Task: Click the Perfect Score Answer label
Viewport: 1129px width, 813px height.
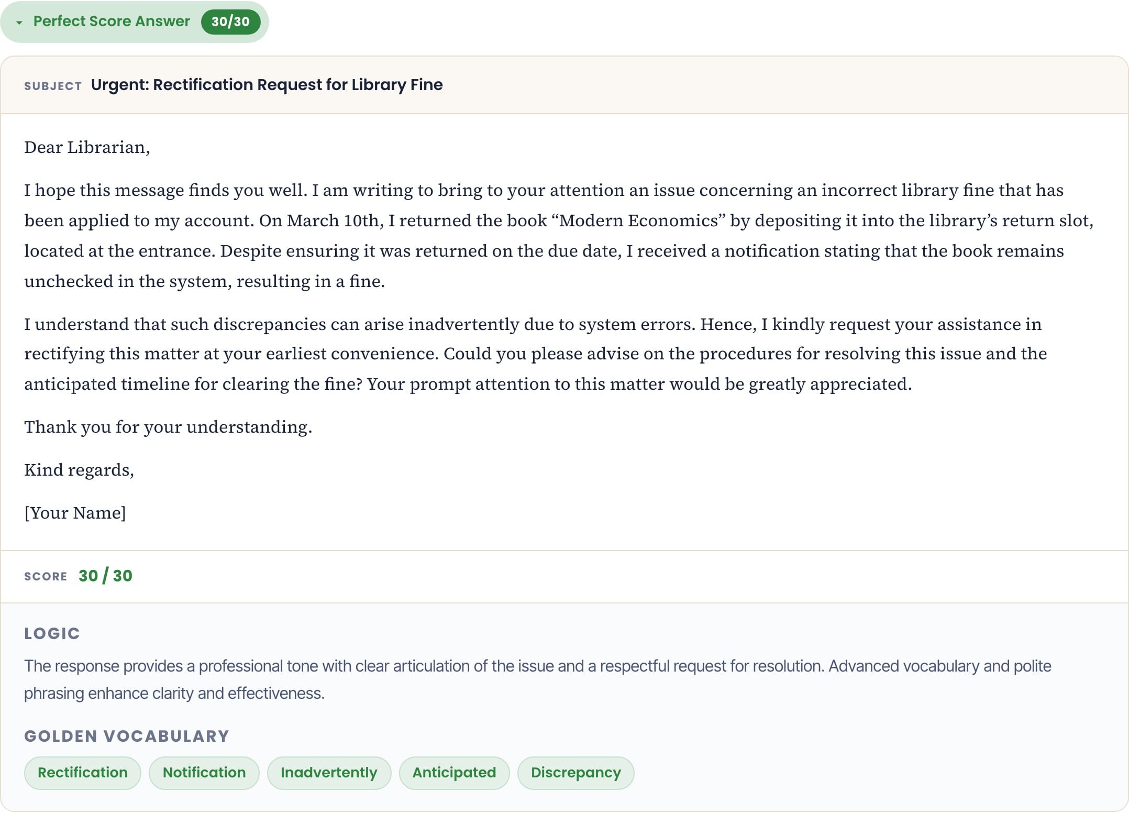Action: (112, 21)
